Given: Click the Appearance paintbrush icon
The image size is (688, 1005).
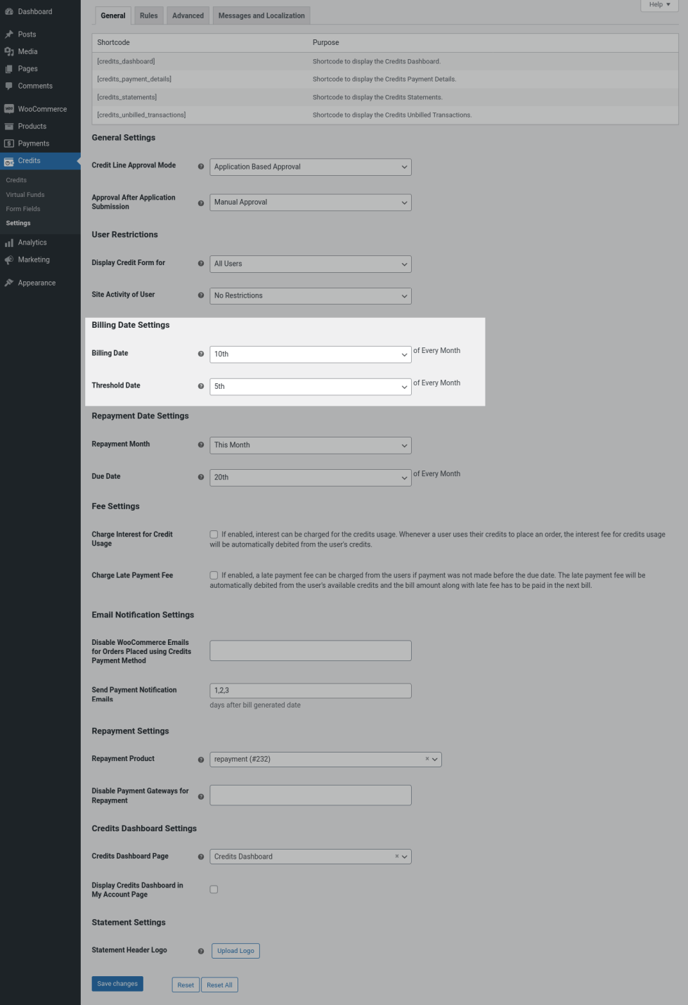Looking at the screenshot, I should (9, 283).
